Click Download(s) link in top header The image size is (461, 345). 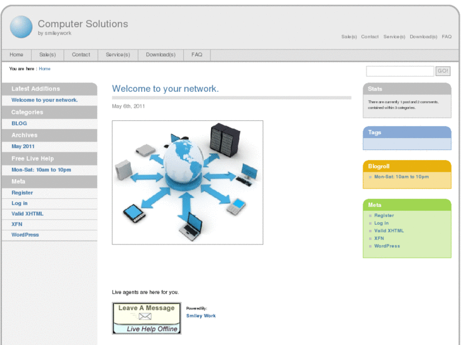424,37
